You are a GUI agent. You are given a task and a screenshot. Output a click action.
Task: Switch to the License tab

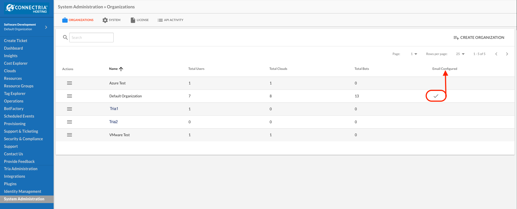[140, 20]
